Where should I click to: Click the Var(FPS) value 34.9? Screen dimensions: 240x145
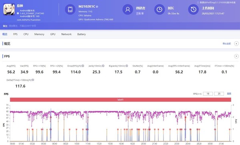tap(24, 72)
